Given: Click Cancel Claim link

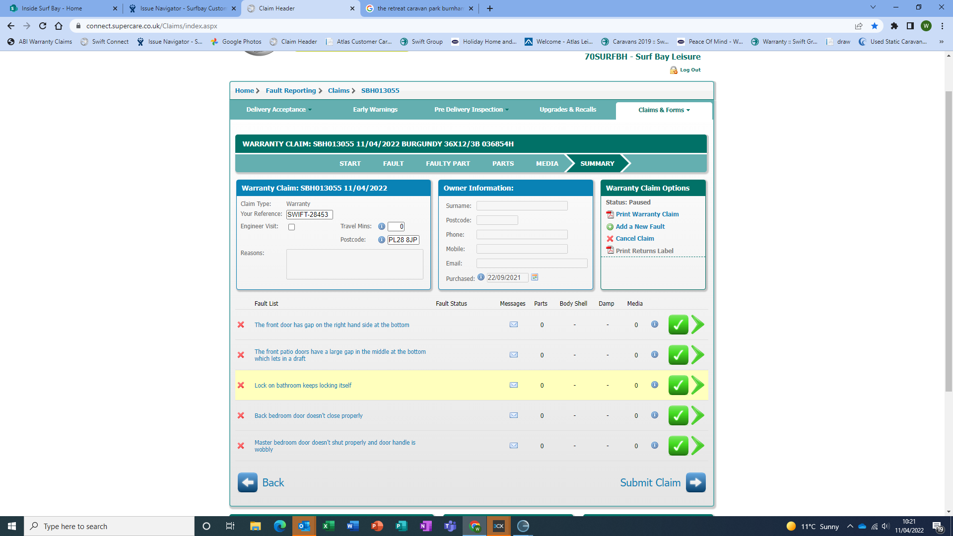Looking at the screenshot, I should (x=634, y=239).
